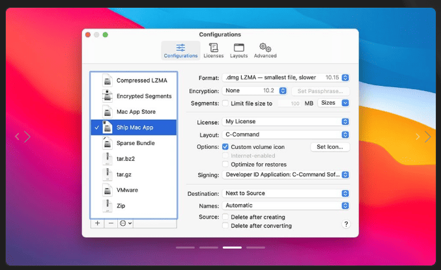Go to the Advanced tab
Viewport: 441px width, 270px height.
(265, 51)
